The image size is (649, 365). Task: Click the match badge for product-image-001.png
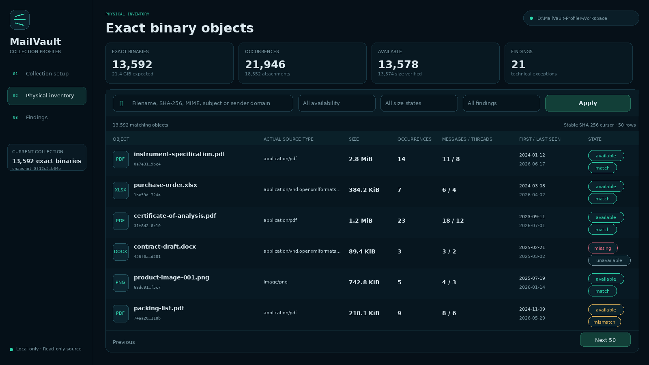pos(602,291)
